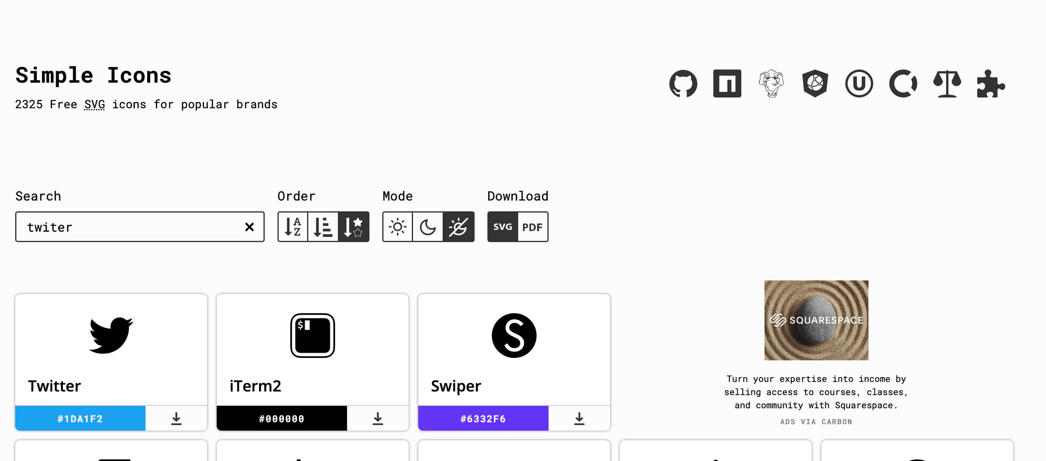Select SVG download format
Screen dimensions: 1046x461
pyautogui.click(x=503, y=227)
